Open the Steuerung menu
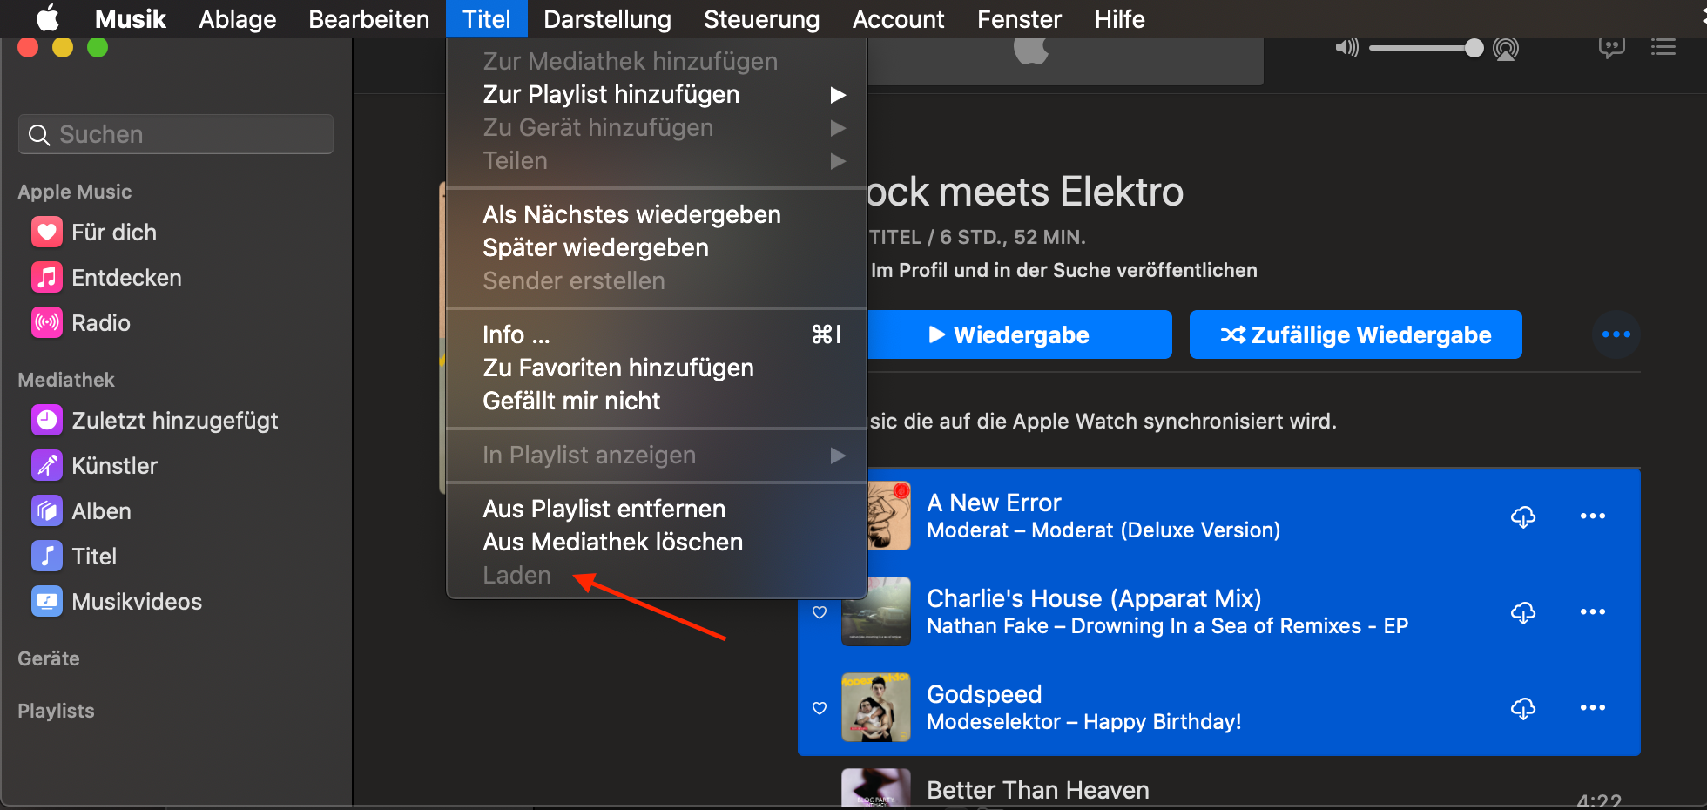 coord(761,18)
